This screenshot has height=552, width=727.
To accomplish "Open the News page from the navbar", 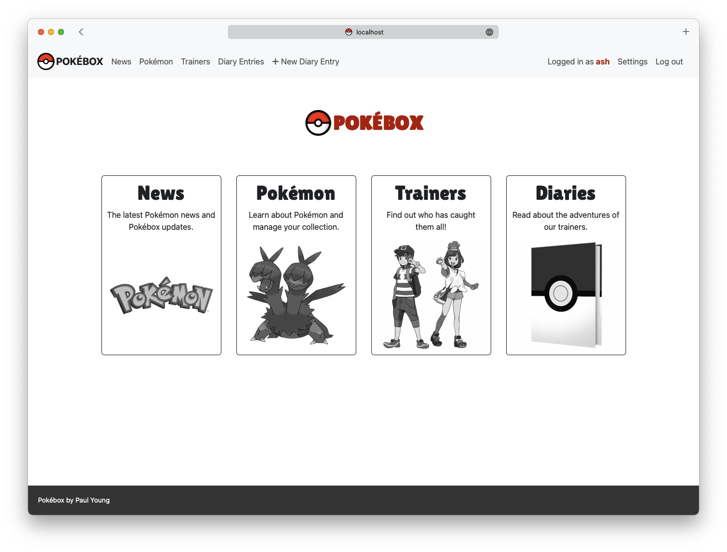I will pyautogui.click(x=121, y=61).
